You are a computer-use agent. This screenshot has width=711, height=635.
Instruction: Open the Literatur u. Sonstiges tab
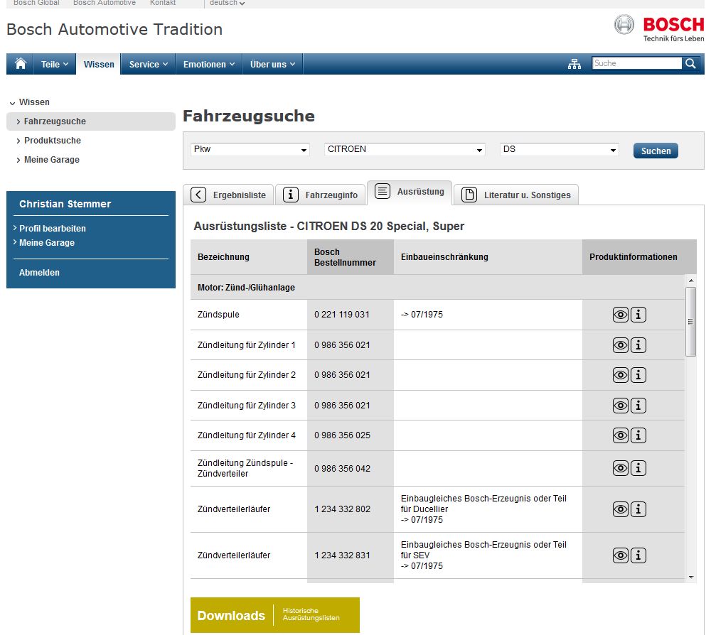[516, 195]
